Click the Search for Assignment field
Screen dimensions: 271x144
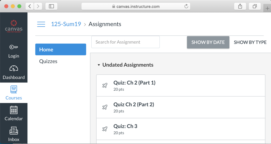click(126, 42)
